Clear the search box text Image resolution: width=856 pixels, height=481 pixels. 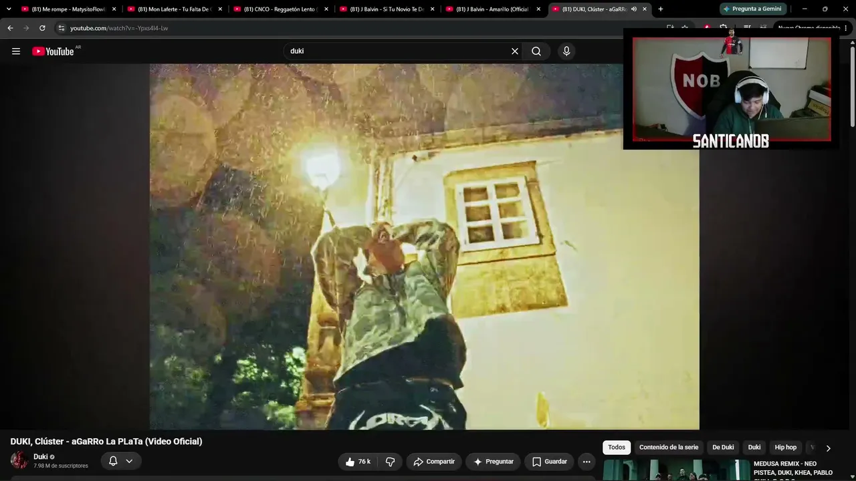coord(515,51)
